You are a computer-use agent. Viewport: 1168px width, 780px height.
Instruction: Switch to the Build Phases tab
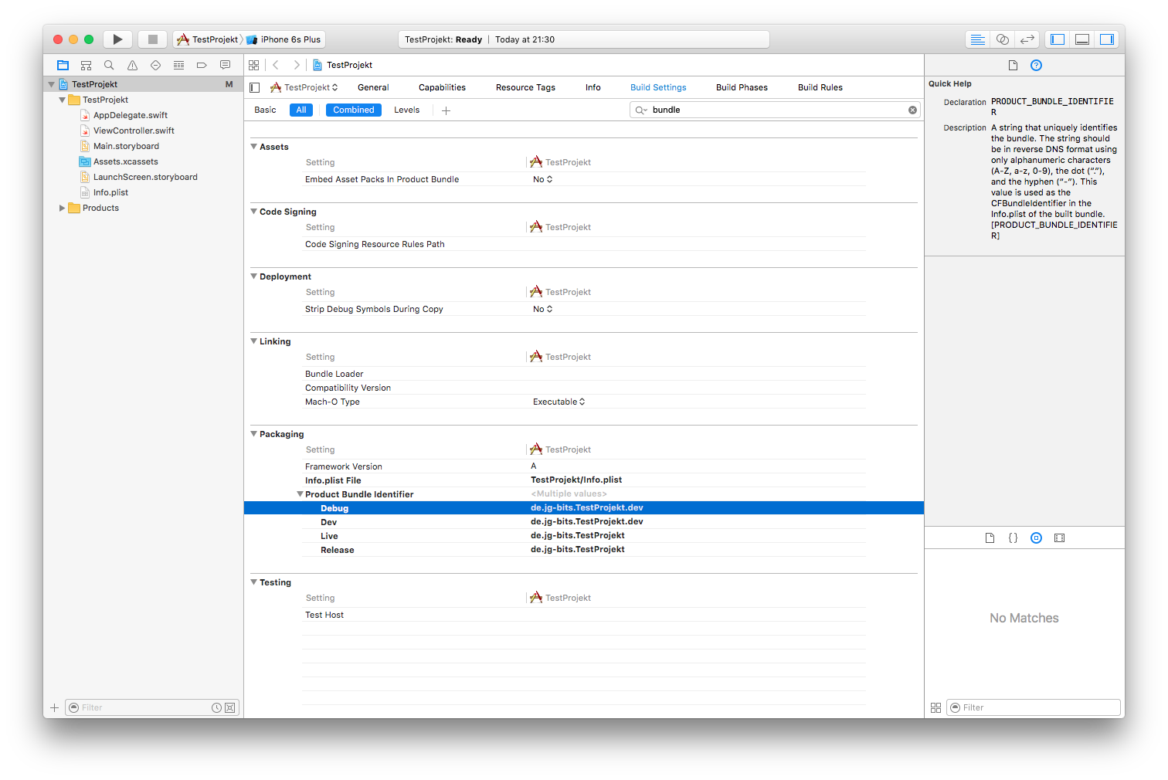[x=742, y=88]
